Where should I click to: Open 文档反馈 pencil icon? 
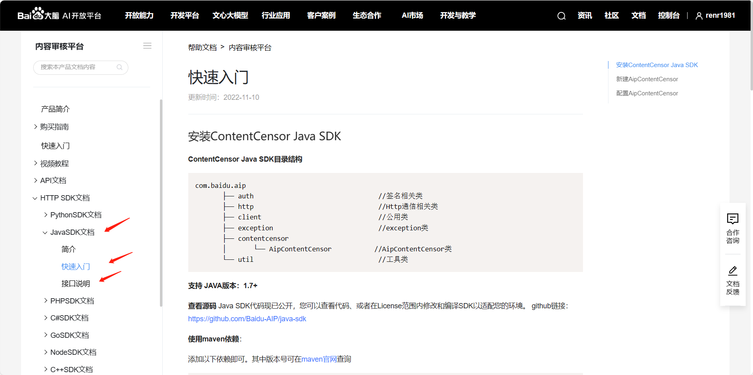click(x=733, y=270)
